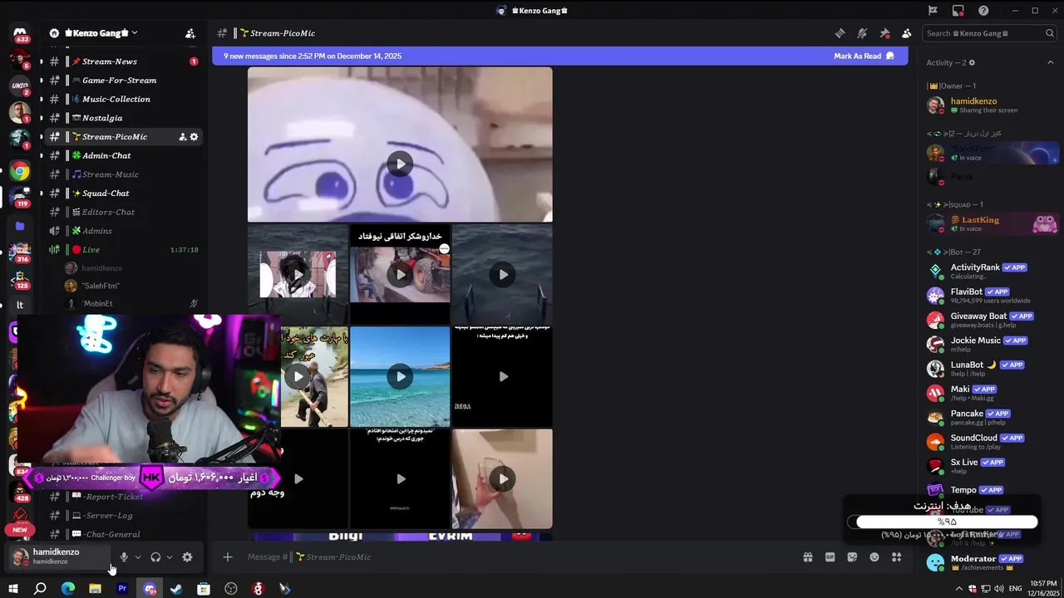Screen dimensions: 1064x598
Task: Open Discord direct messages home icon
Action: click(20, 33)
